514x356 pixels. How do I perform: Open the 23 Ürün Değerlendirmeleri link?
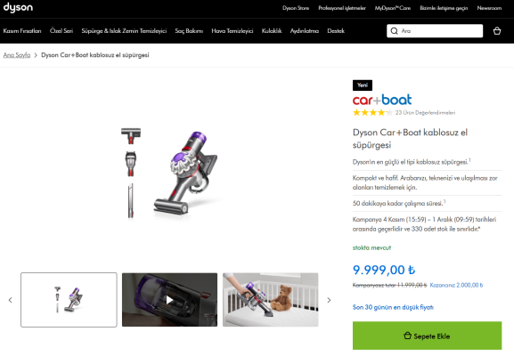point(425,113)
